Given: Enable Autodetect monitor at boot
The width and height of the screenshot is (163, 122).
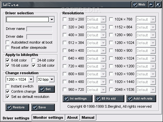Looking at the screenshot, I should click(x=7, y=42).
